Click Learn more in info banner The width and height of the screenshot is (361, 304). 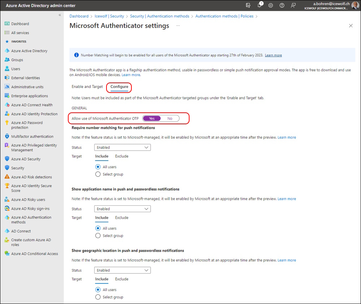tap(273, 55)
